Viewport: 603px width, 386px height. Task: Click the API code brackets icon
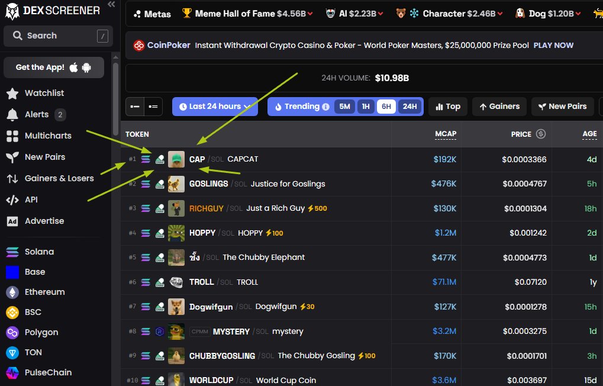(x=12, y=200)
